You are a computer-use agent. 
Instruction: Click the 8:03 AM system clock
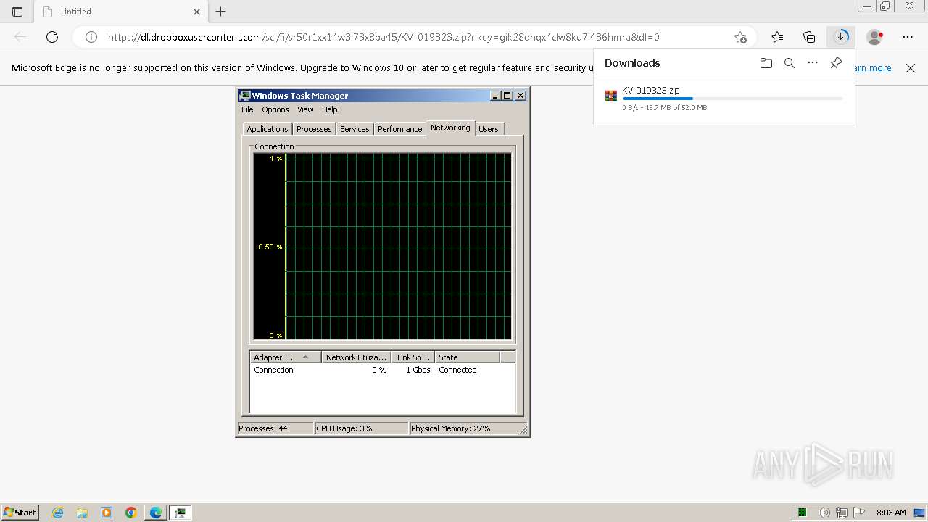click(x=891, y=513)
